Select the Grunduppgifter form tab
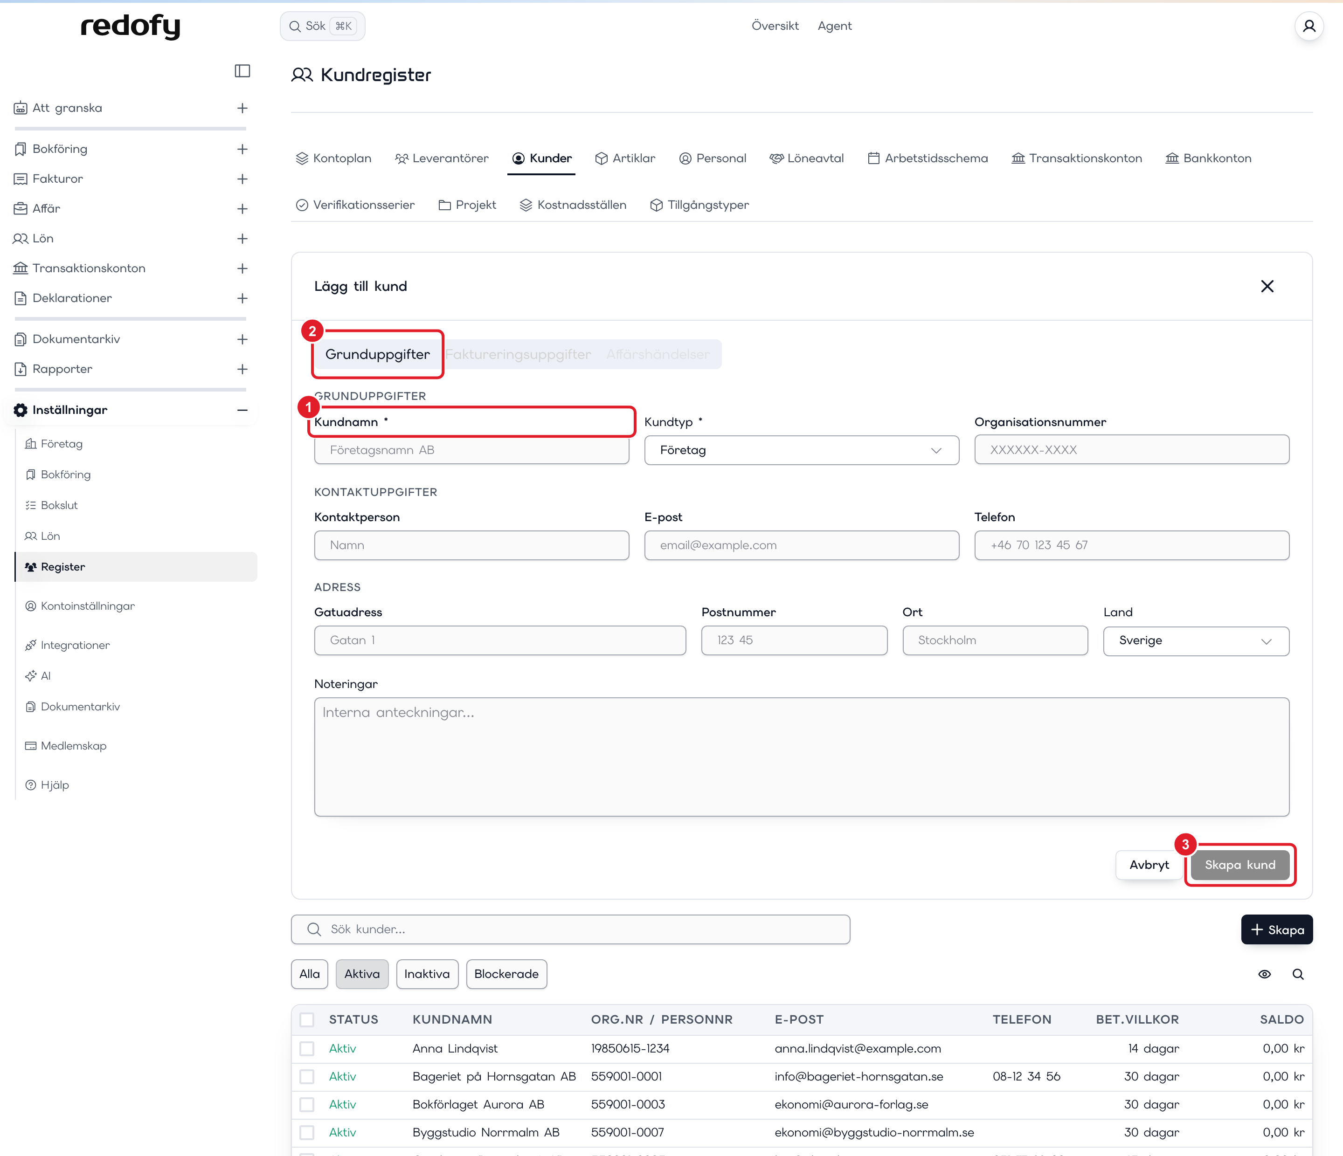 pyautogui.click(x=377, y=354)
